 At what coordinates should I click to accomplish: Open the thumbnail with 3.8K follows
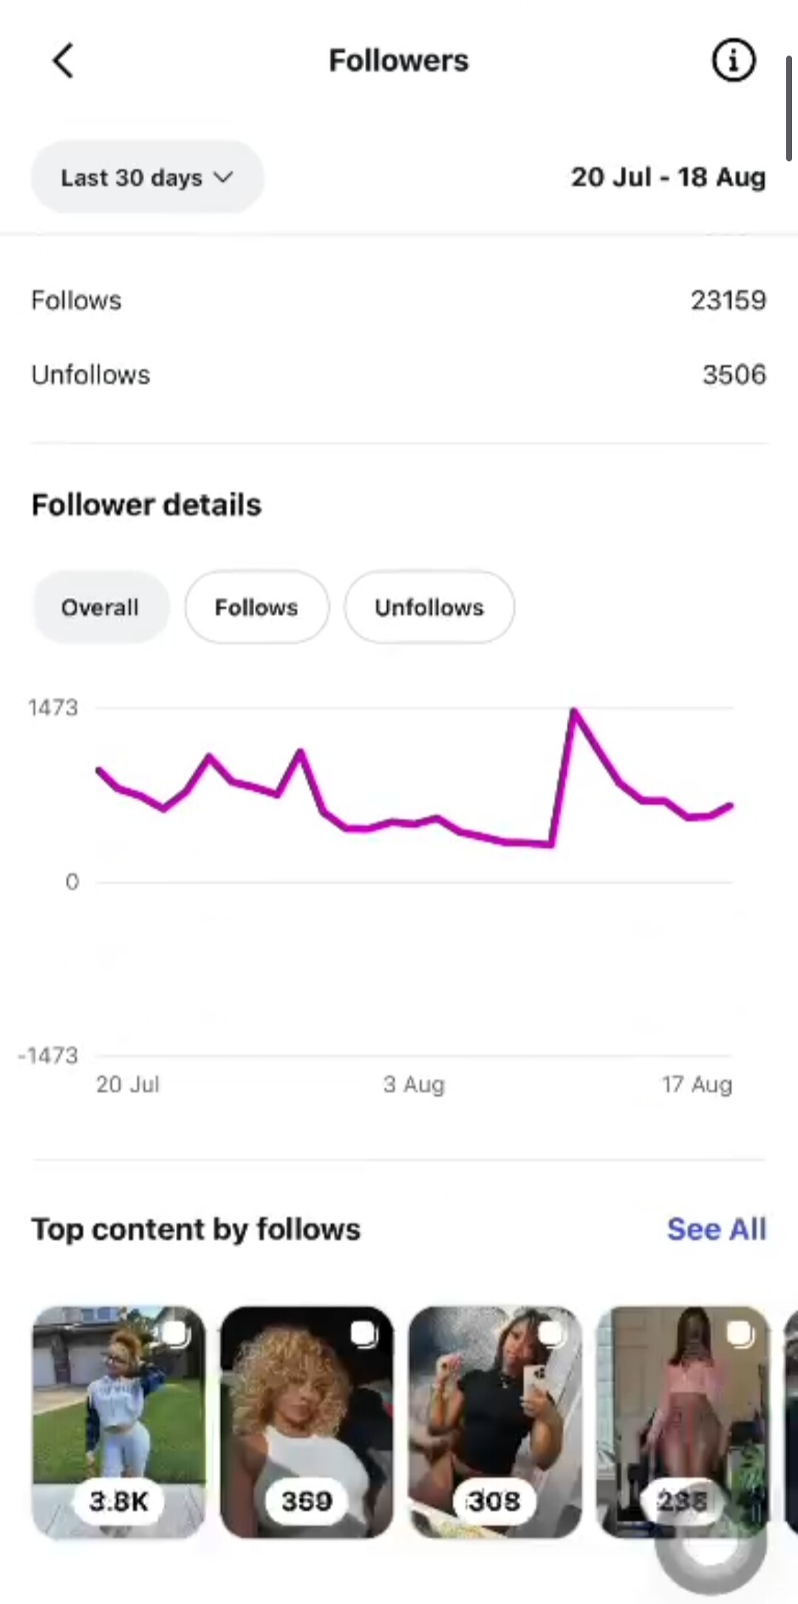tap(119, 1422)
